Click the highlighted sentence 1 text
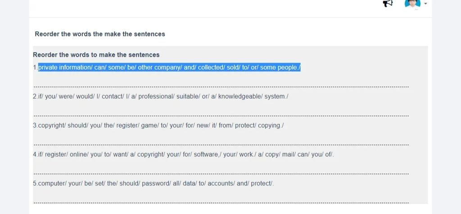 (x=169, y=67)
